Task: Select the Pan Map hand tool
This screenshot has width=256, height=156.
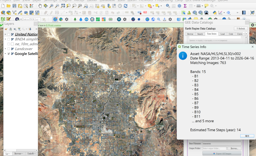Action: pos(40,6)
